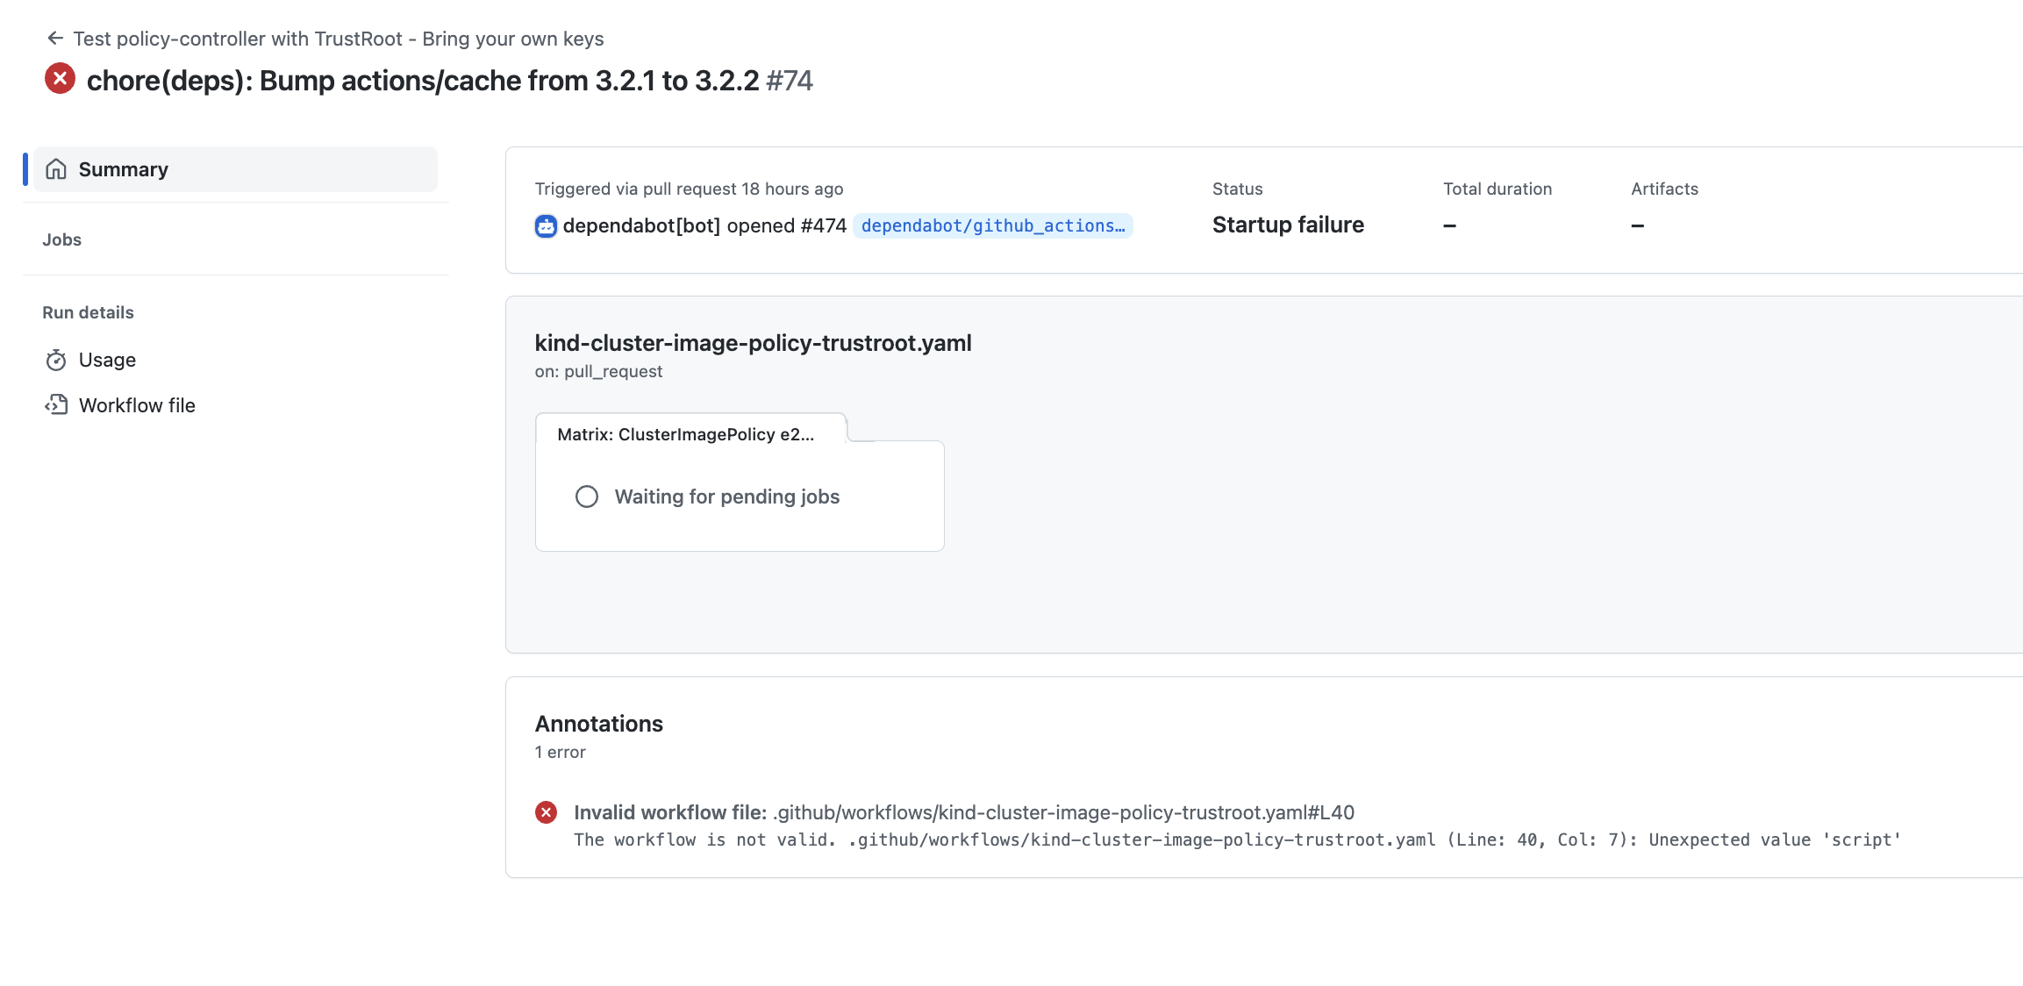
Task: Open pull request #474 link
Action: point(823,225)
